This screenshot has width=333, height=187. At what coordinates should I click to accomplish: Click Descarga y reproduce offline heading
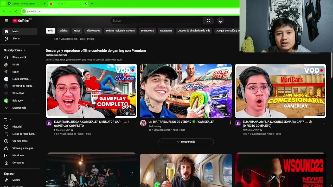click(96, 51)
